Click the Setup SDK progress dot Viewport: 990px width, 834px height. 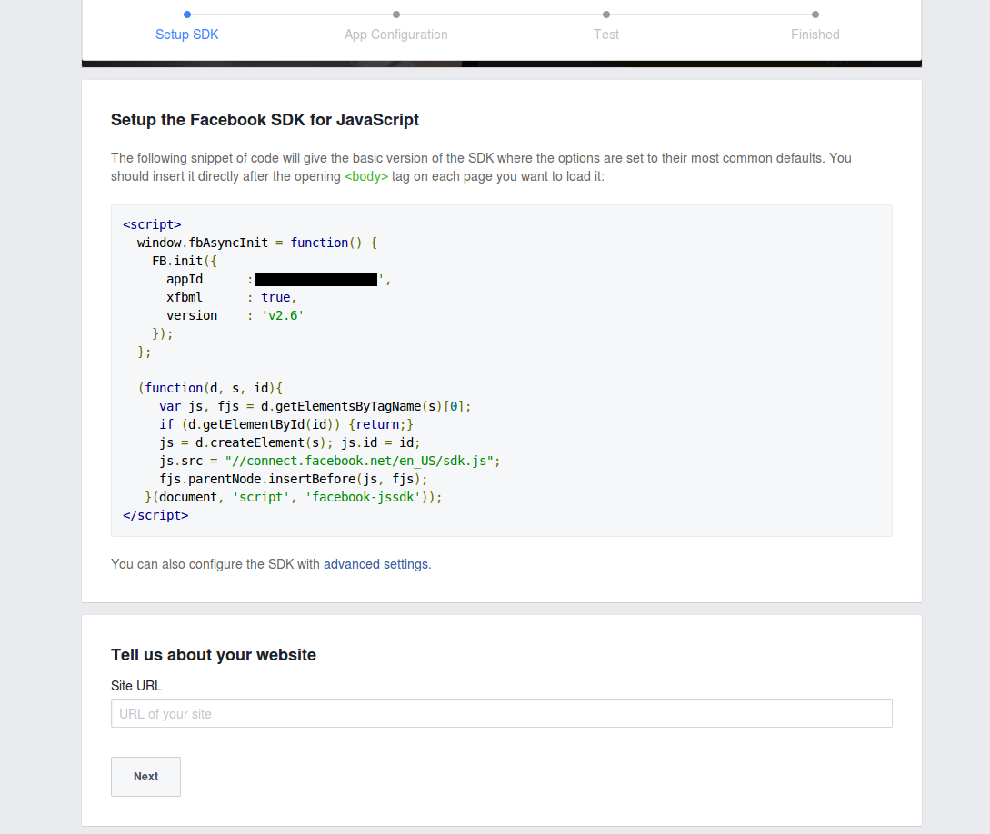187,15
